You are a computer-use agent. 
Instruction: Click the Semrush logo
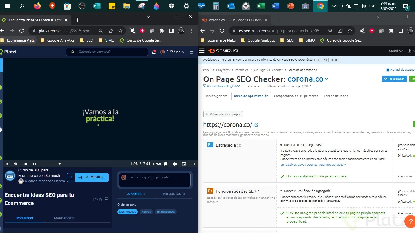[224, 51]
